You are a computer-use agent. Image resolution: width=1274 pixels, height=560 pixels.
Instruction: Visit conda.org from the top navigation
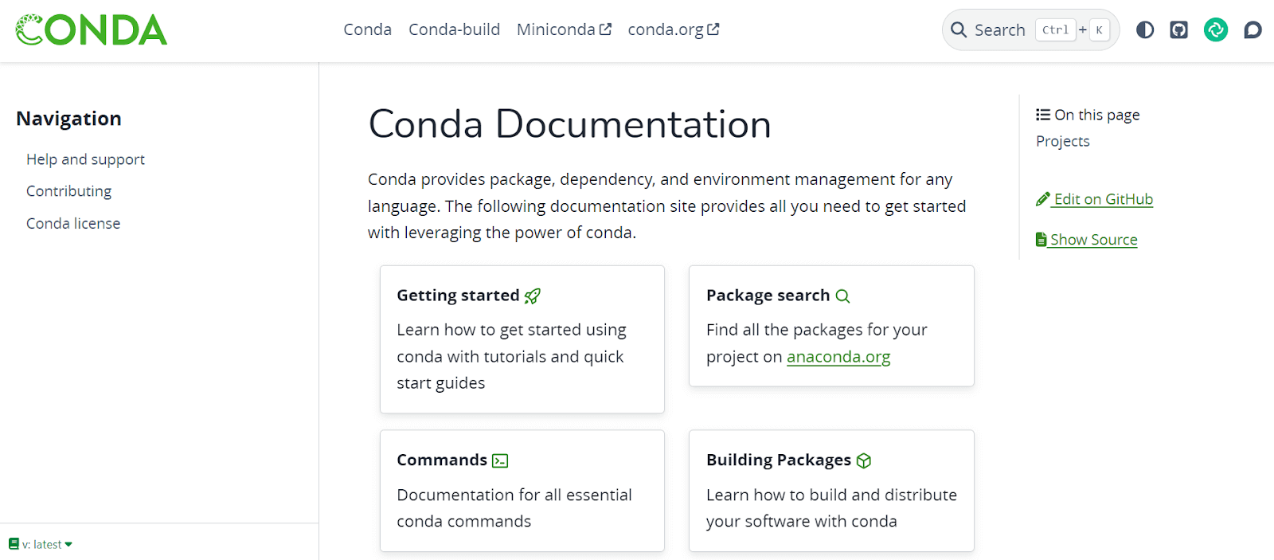pyautogui.click(x=673, y=30)
